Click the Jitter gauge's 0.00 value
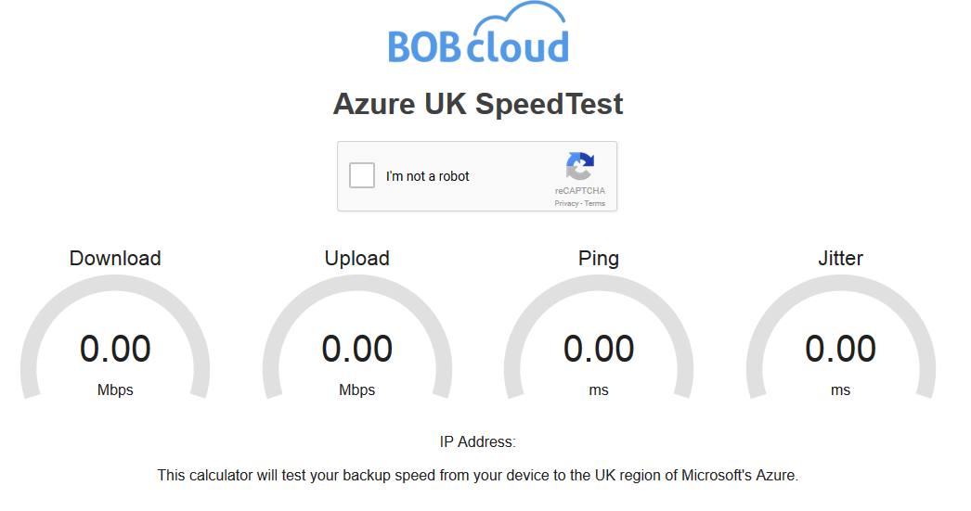The width and height of the screenshot is (971, 511). pyautogui.click(x=840, y=349)
